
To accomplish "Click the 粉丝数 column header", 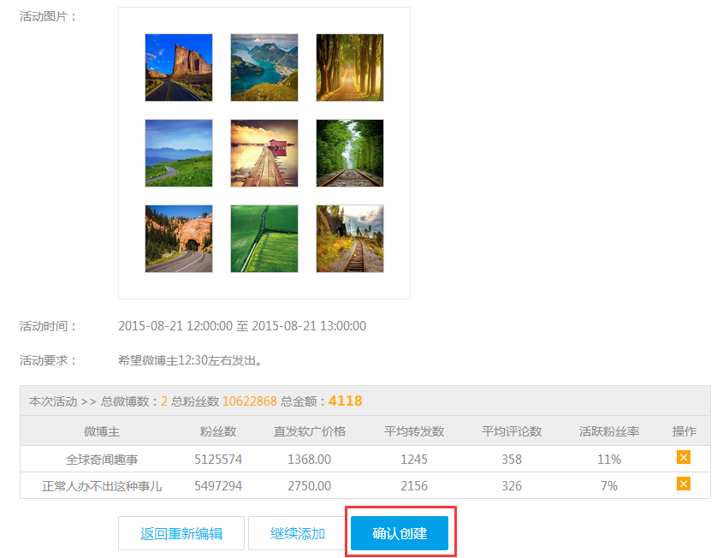I will [218, 431].
